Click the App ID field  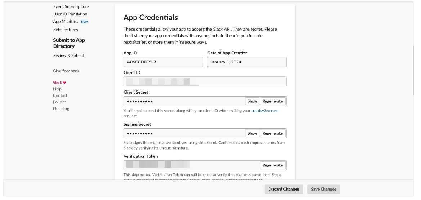[x=163, y=62]
